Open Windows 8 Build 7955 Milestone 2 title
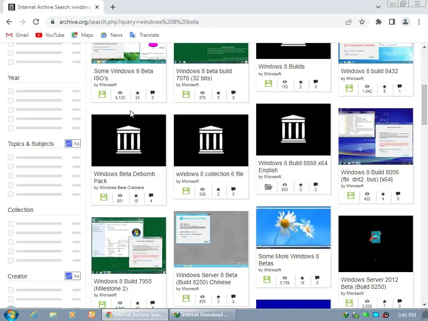The width and height of the screenshot is (428, 321). pos(122,285)
